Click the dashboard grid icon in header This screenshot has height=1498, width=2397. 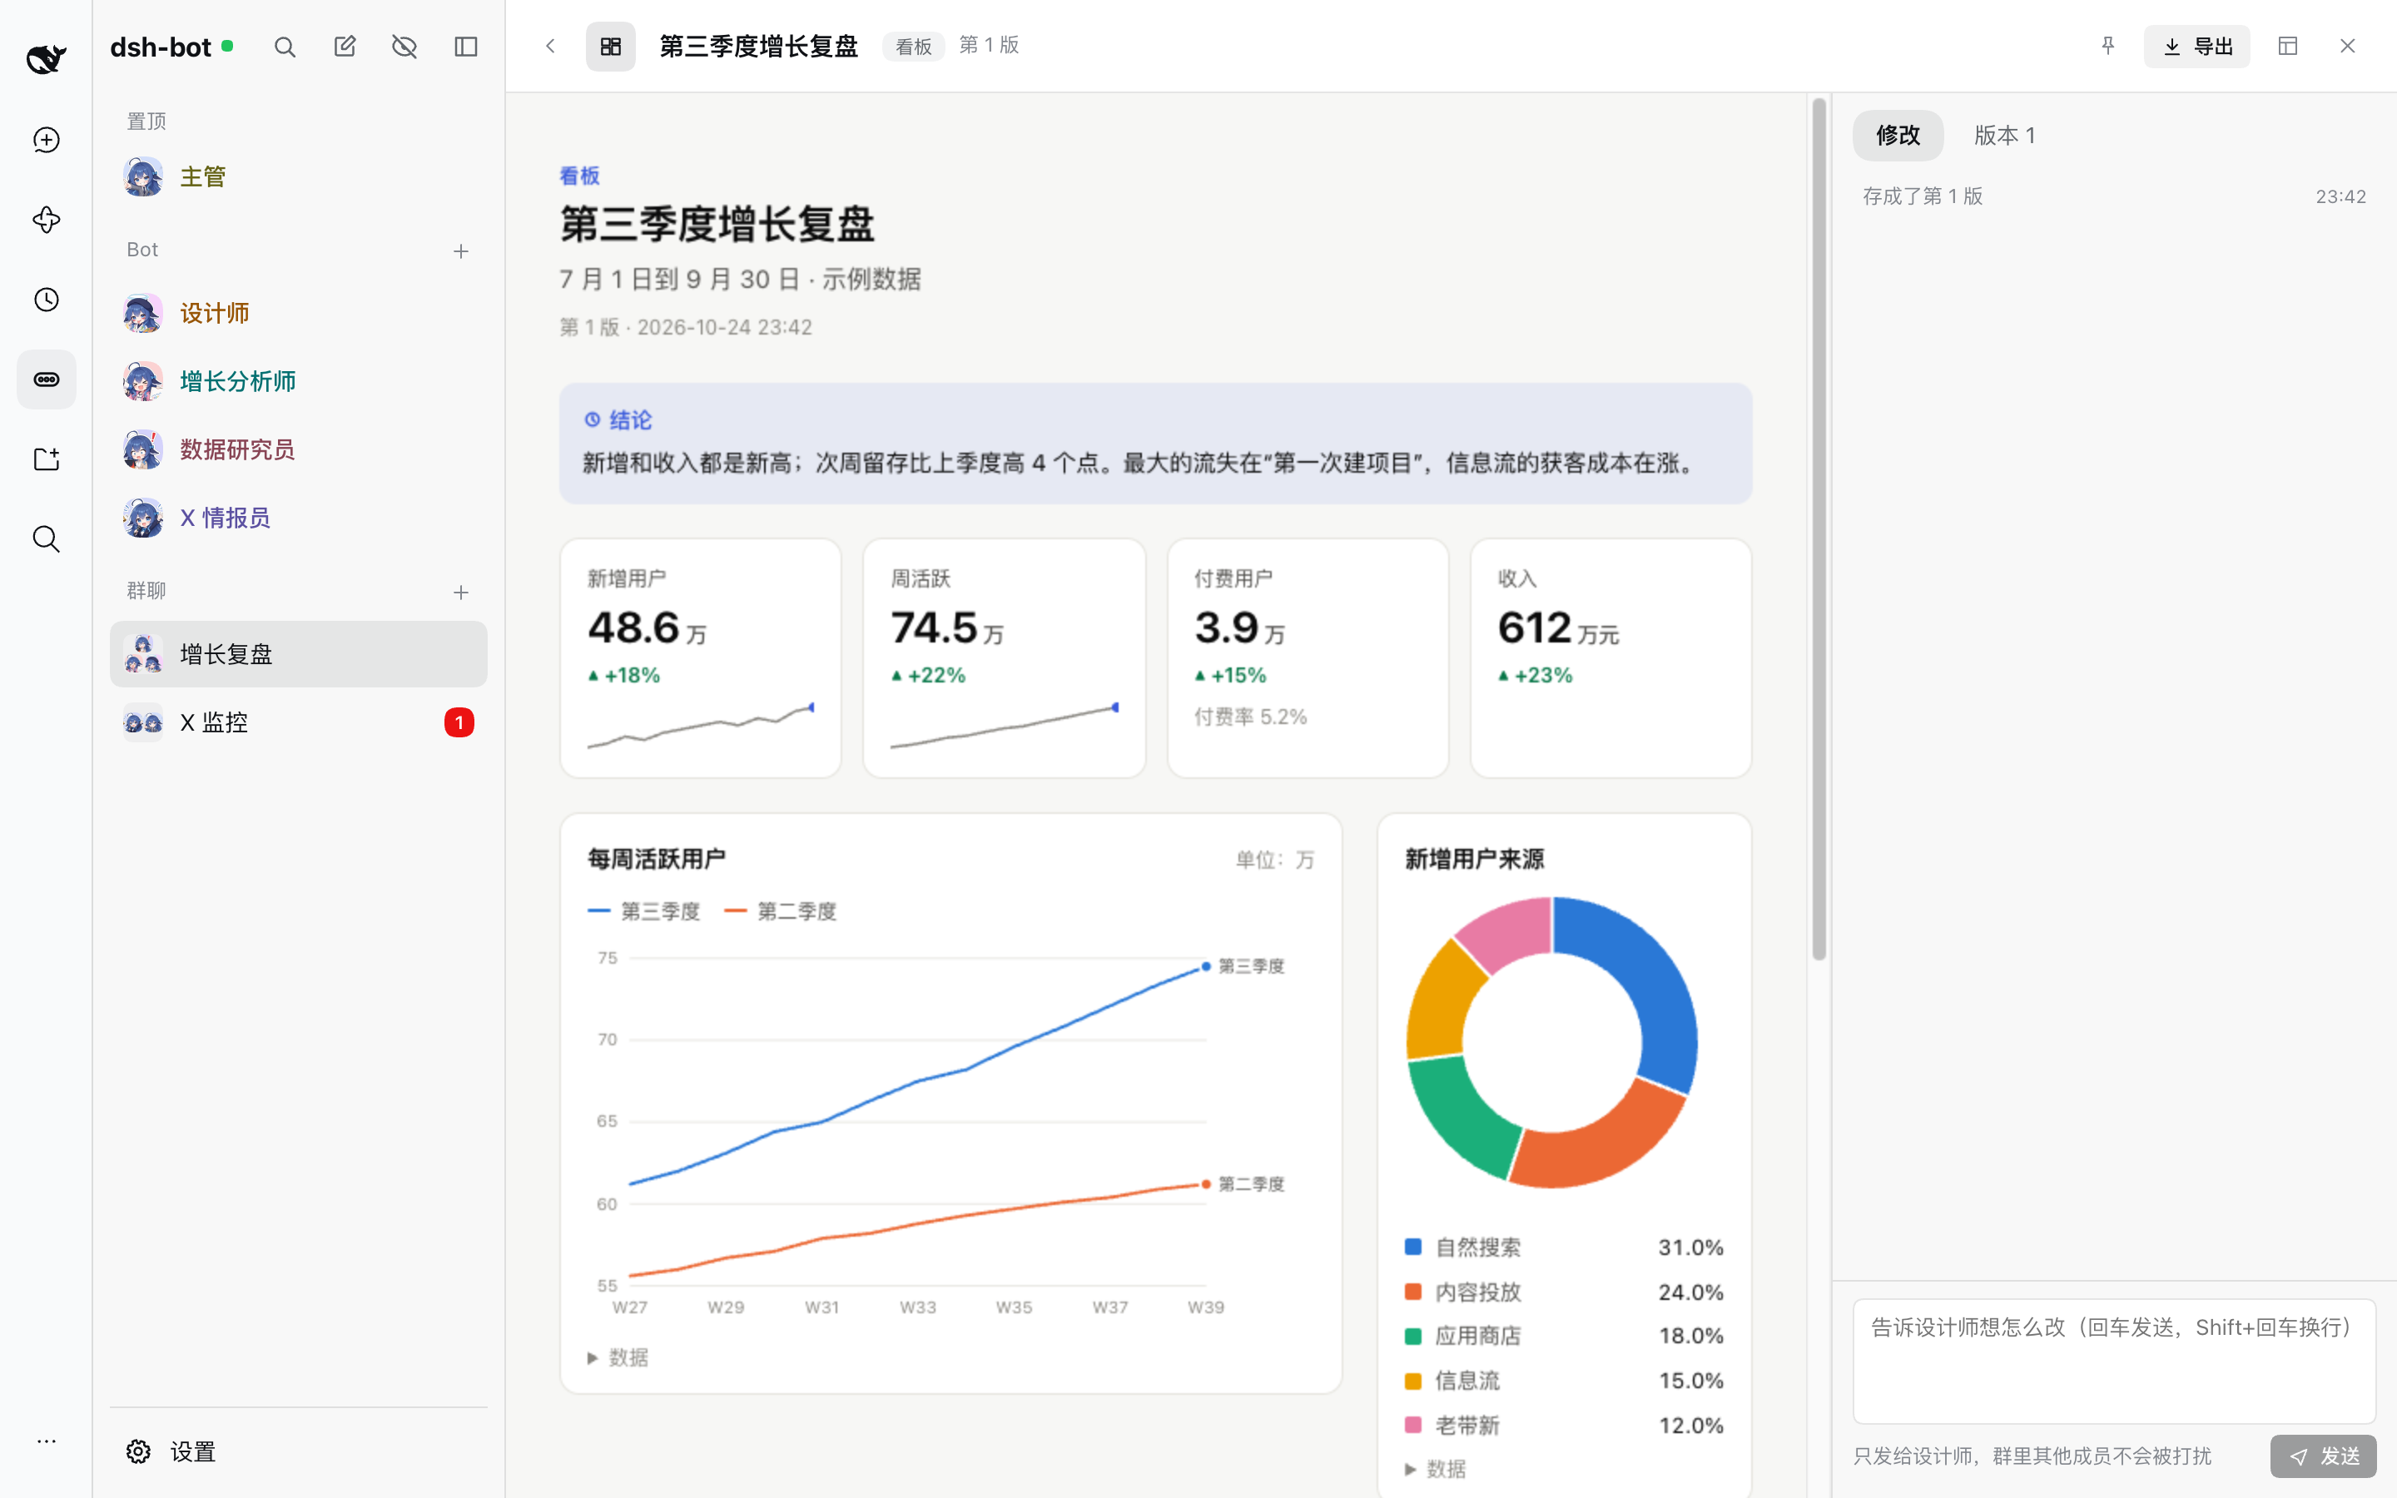[610, 46]
